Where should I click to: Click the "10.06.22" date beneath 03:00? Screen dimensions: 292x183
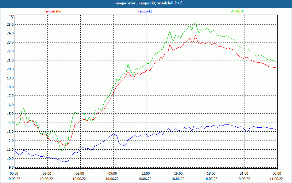coord(47,179)
